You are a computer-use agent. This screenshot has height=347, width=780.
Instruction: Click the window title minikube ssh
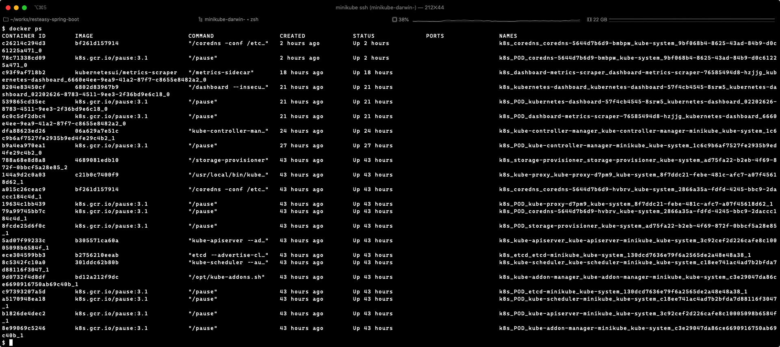click(390, 8)
